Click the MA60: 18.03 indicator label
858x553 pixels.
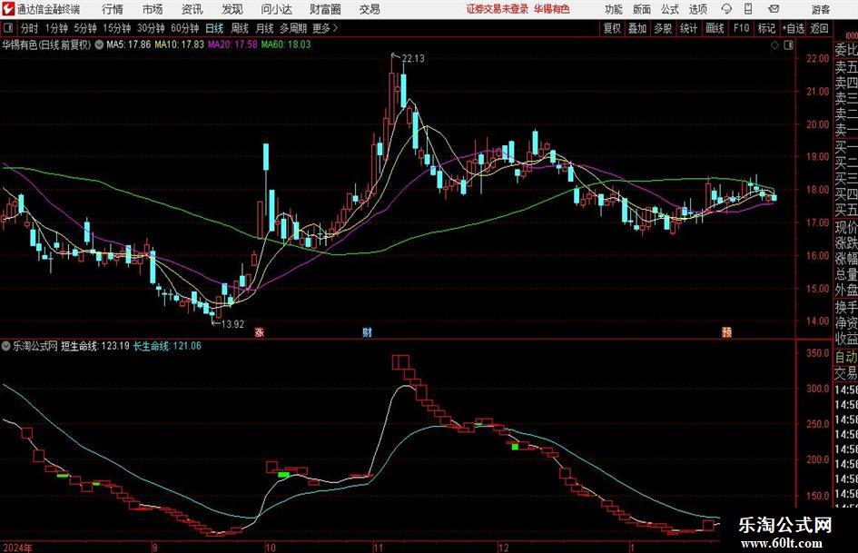coord(286,44)
